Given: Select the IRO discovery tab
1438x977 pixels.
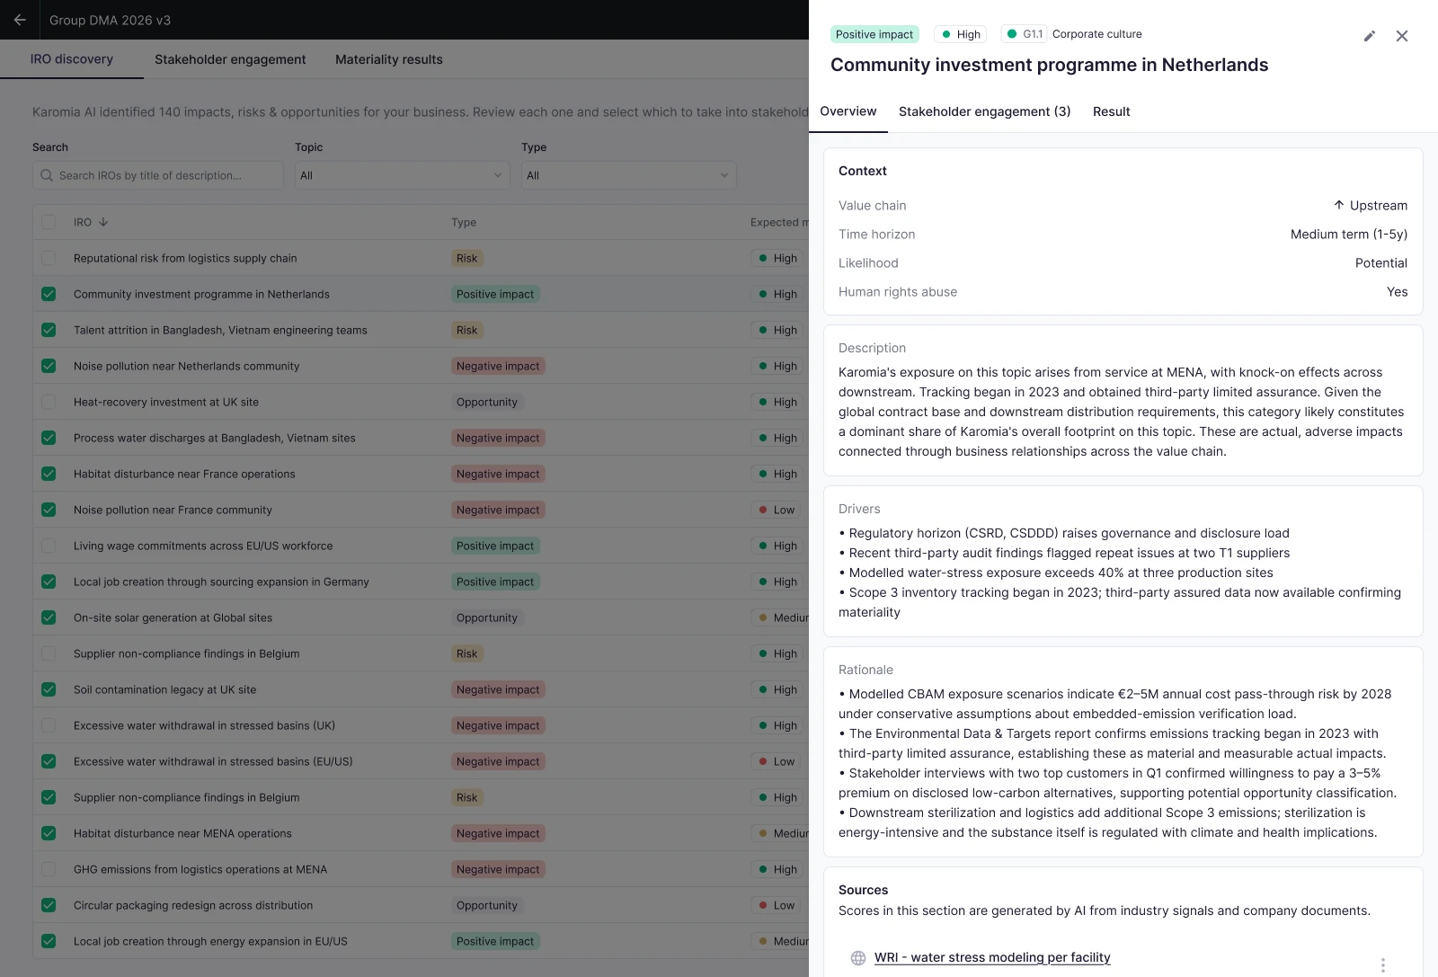Looking at the screenshot, I should (x=72, y=59).
